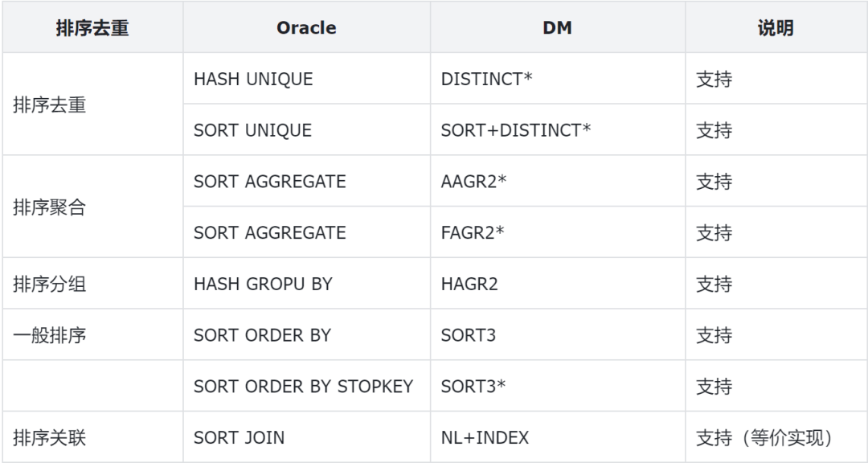The width and height of the screenshot is (868, 463).
Task: Click the 排序关联 category cell
Action: [50, 438]
